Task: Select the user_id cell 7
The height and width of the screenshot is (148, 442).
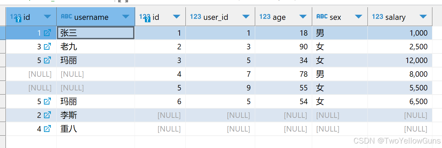Action: click(220, 74)
